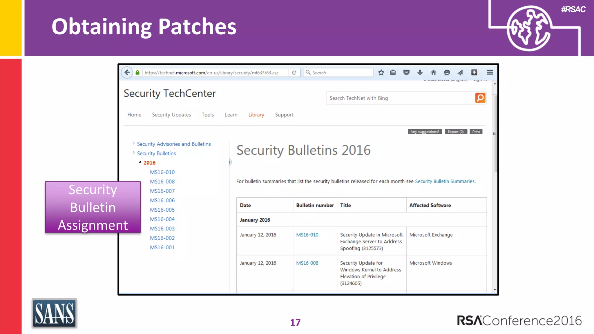Open MS16-008 link in the table

tap(307, 263)
